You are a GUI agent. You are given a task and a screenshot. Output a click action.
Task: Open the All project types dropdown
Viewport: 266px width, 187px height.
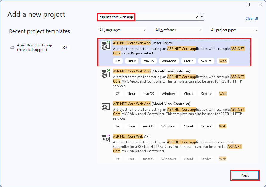coord(234,30)
